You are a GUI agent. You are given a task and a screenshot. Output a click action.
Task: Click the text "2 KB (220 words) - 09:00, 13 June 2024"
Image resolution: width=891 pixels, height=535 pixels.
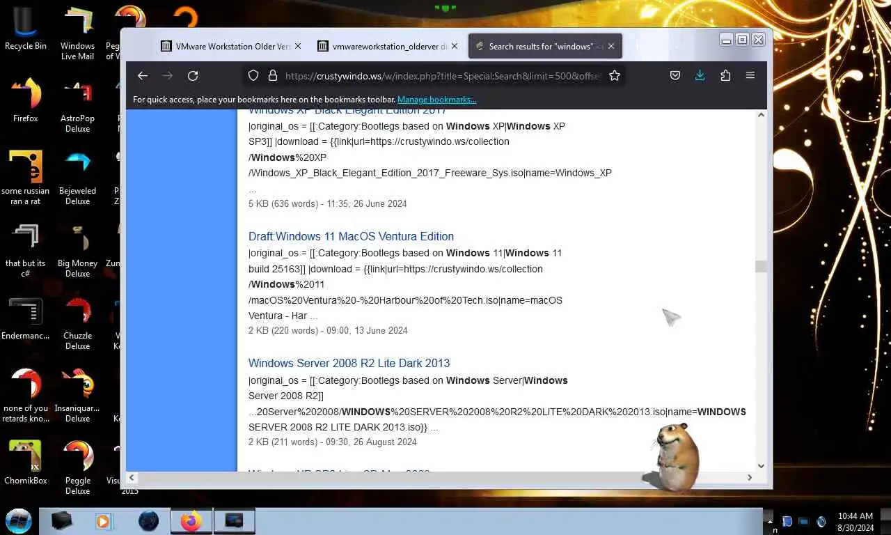[328, 330]
